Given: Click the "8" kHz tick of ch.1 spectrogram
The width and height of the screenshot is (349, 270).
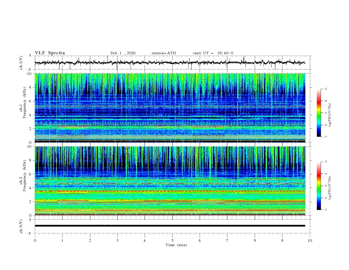Looking at the screenshot, I should pos(31,87).
